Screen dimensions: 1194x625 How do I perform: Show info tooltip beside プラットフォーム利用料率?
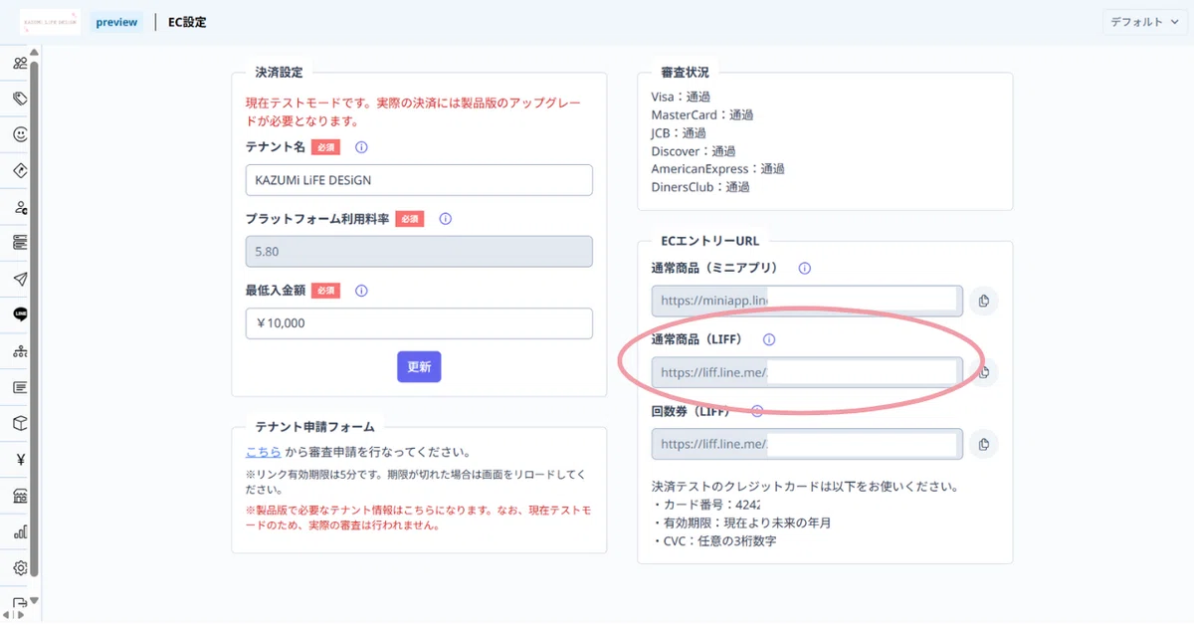(445, 219)
